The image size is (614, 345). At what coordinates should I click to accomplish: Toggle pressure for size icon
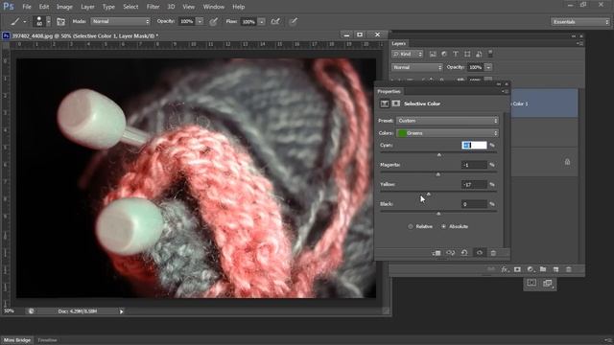(293, 21)
